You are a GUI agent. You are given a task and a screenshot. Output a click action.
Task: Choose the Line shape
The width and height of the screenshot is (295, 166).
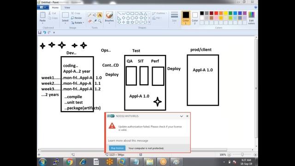point(119,14)
